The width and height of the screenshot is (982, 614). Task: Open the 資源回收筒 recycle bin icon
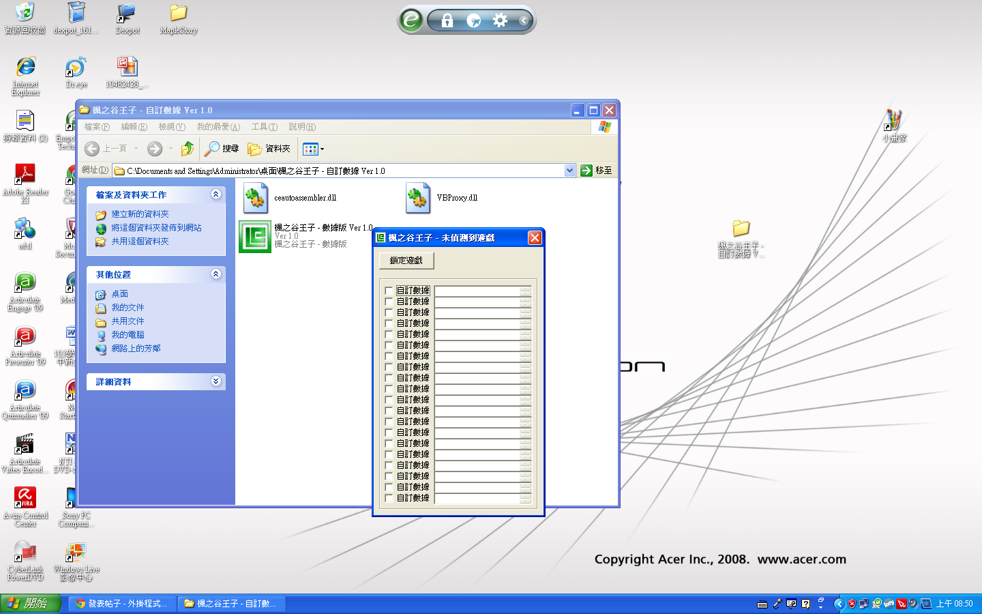coord(25,18)
